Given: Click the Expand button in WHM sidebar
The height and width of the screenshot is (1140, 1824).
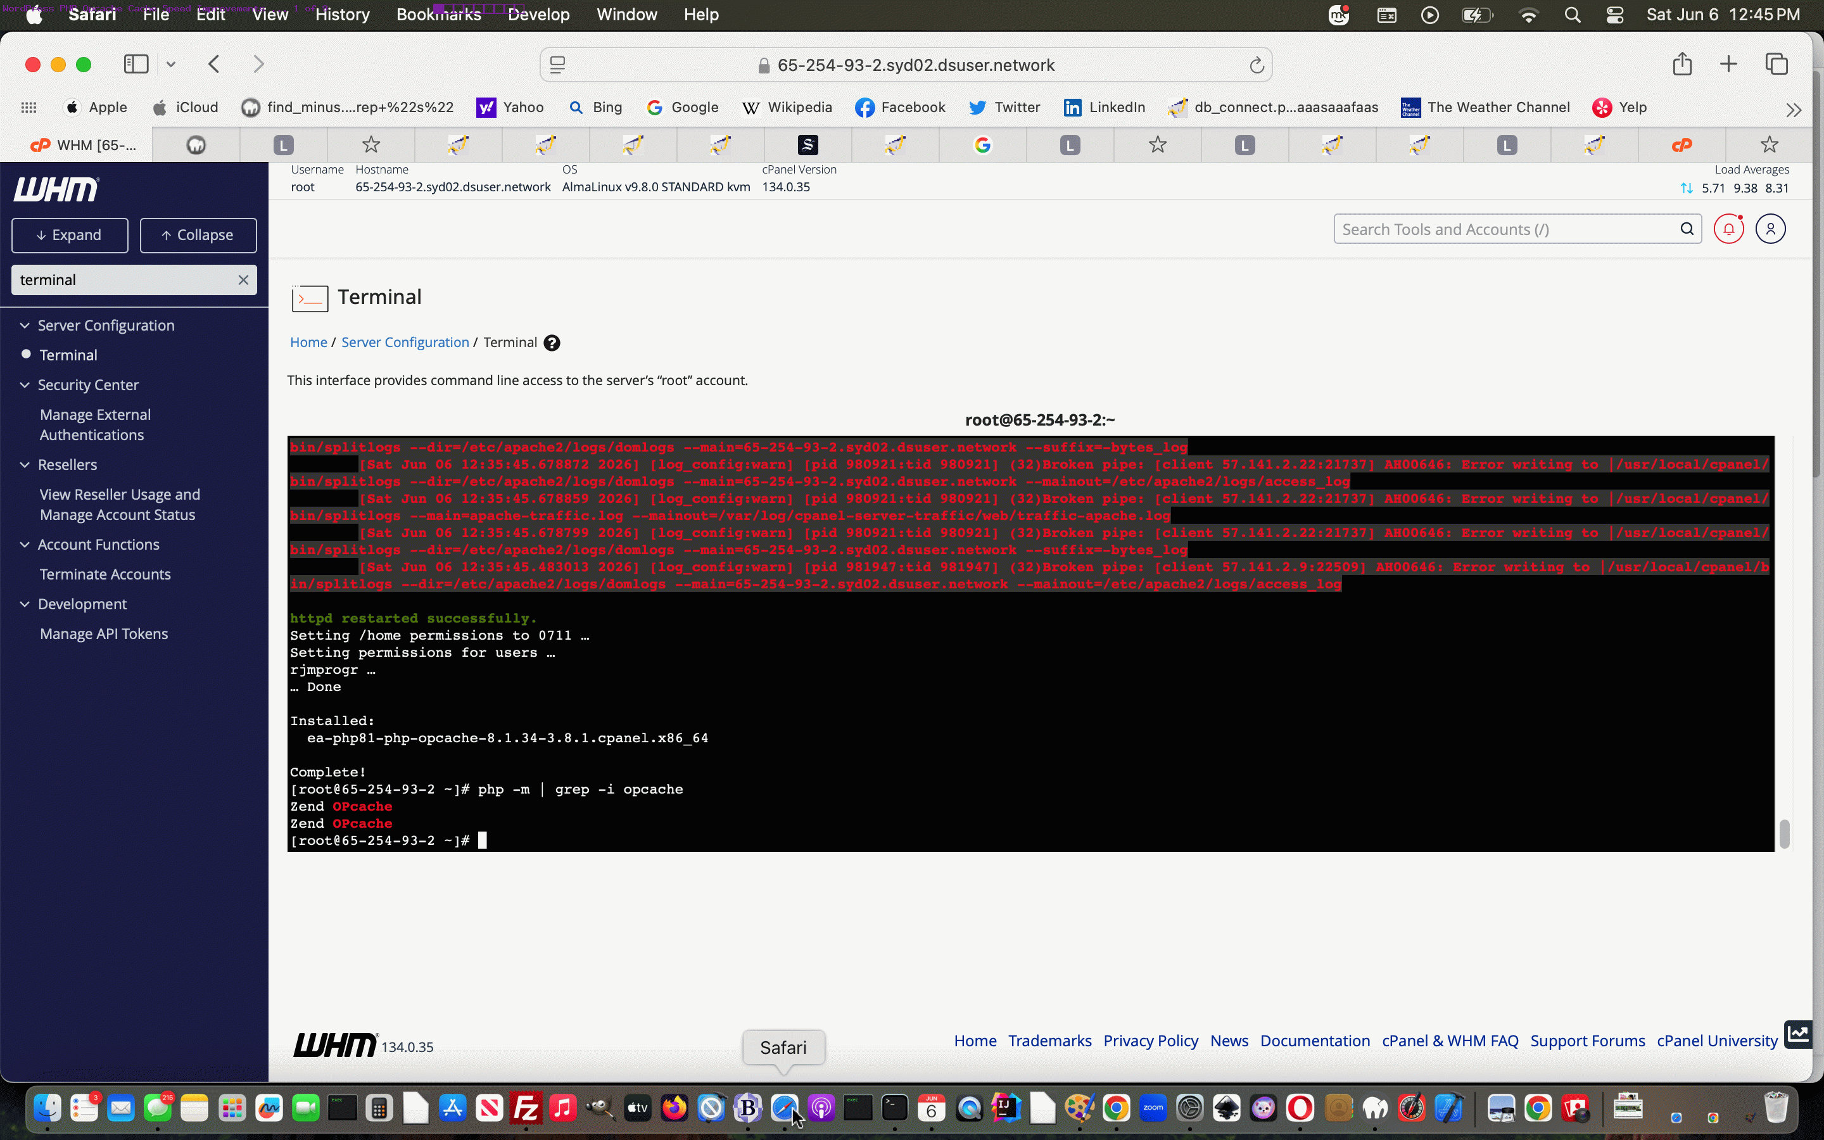Looking at the screenshot, I should 69,235.
